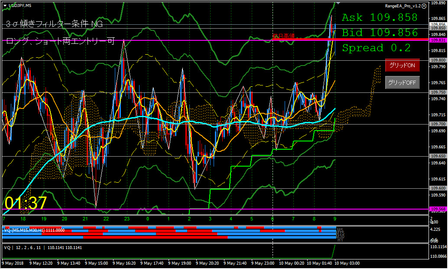Click the 3σ傾きフィルター条件 NG status text
The image size is (448, 269).
54,24
